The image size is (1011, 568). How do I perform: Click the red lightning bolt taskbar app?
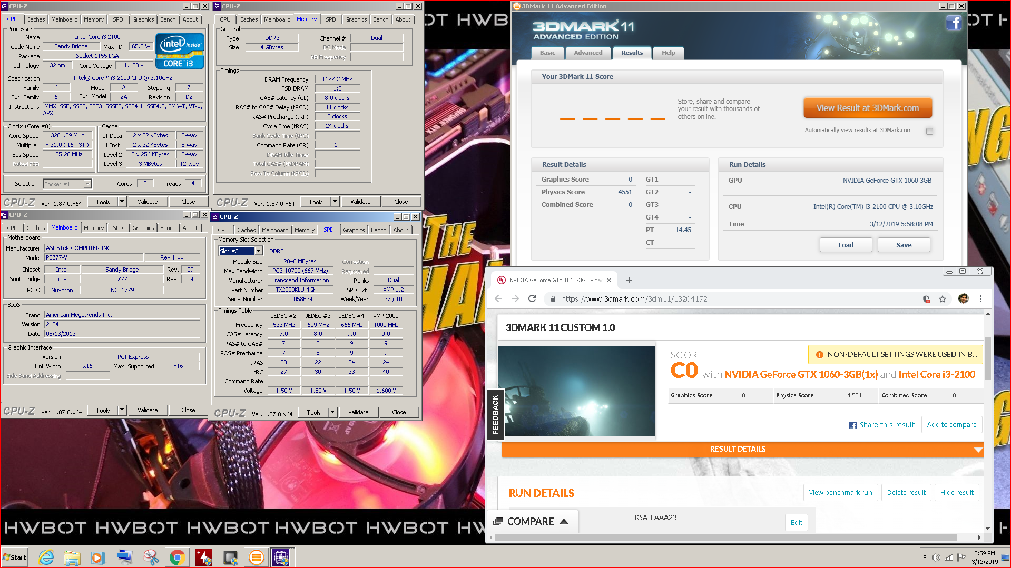click(x=203, y=557)
